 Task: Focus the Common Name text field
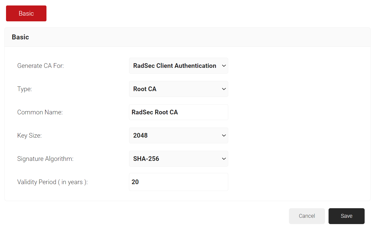178,112
